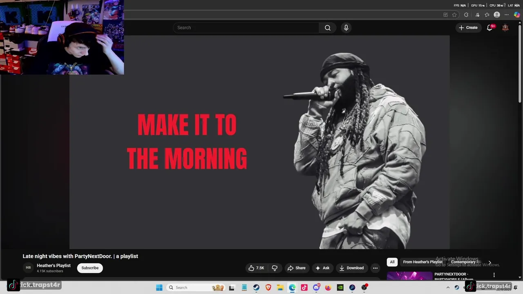
Task: Open Discord from the taskbar
Action: coord(316,287)
